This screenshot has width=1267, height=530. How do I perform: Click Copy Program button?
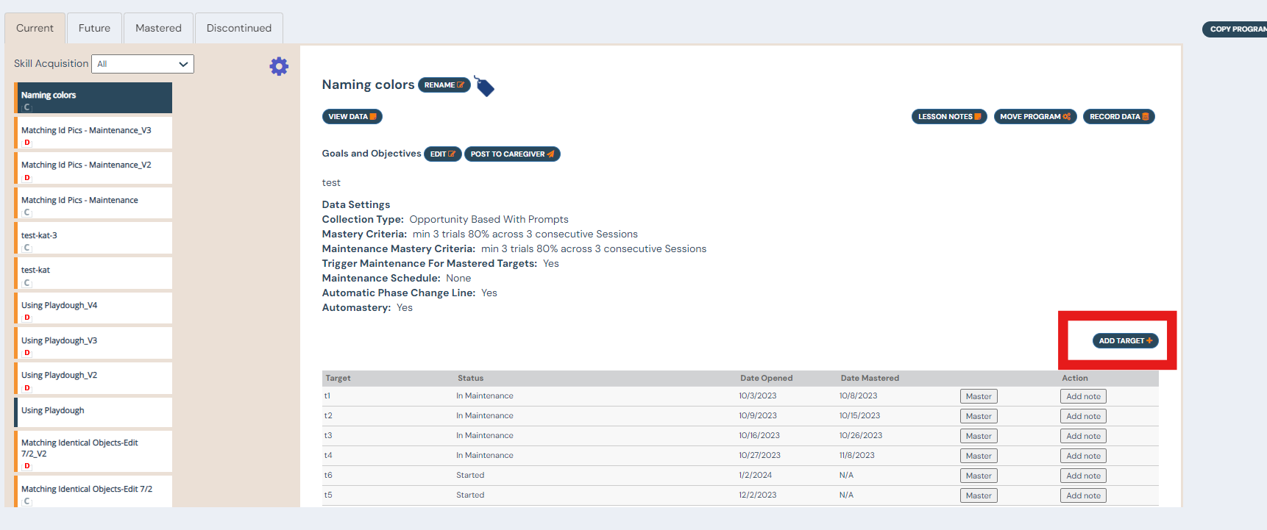pos(1236,29)
